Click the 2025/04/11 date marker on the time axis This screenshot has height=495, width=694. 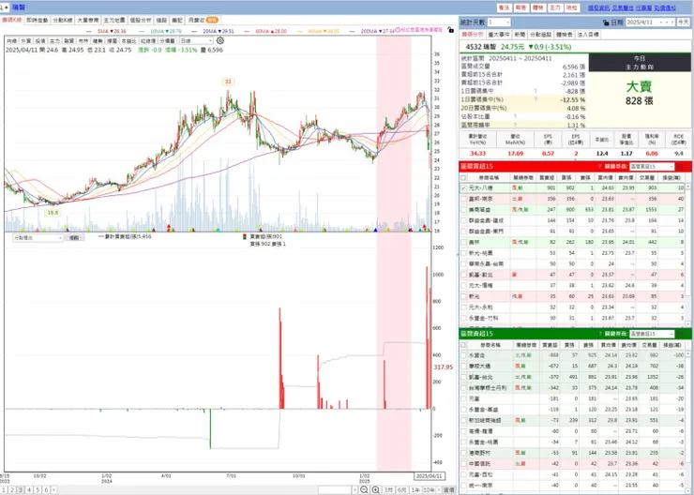click(429, 476)
